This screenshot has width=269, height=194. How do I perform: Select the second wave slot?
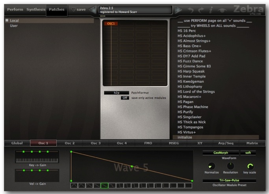[x=82, y=186]
